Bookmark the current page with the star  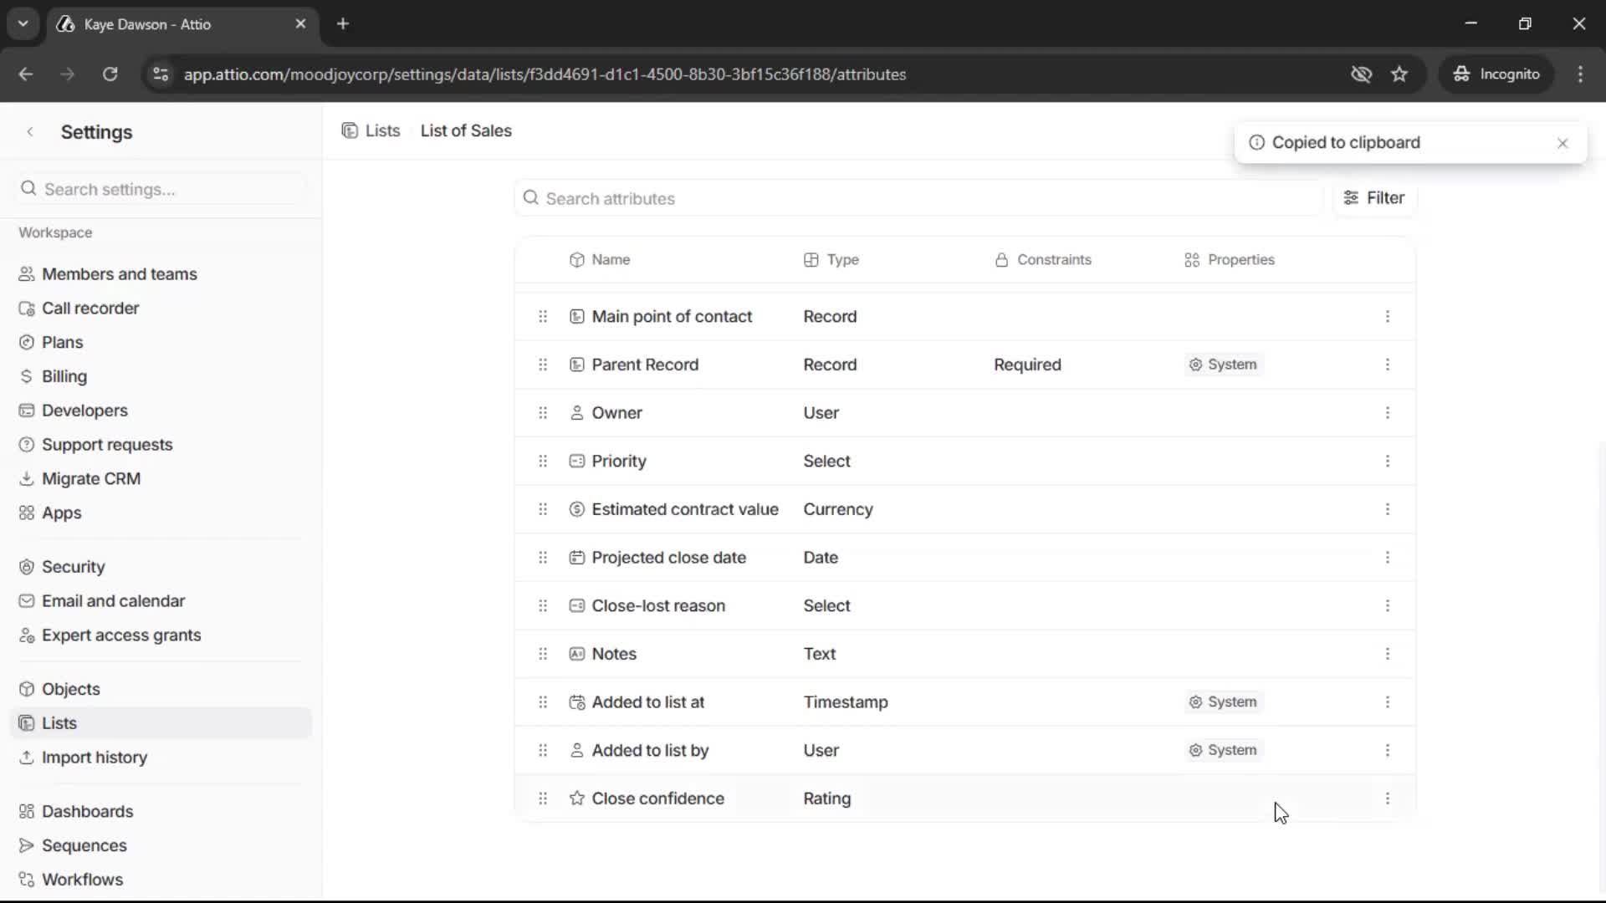point(1400,74)
